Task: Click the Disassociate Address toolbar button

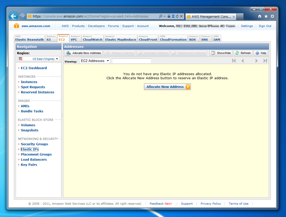Action: tap(189, 53)
